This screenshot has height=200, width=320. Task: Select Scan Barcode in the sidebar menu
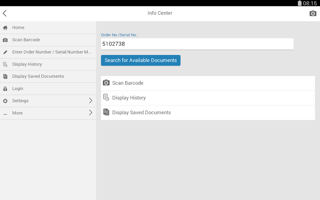point(48,40)
